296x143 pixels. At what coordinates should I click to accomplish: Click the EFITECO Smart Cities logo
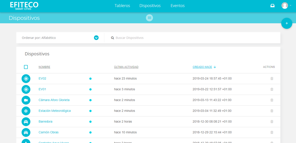pos(24,6)
